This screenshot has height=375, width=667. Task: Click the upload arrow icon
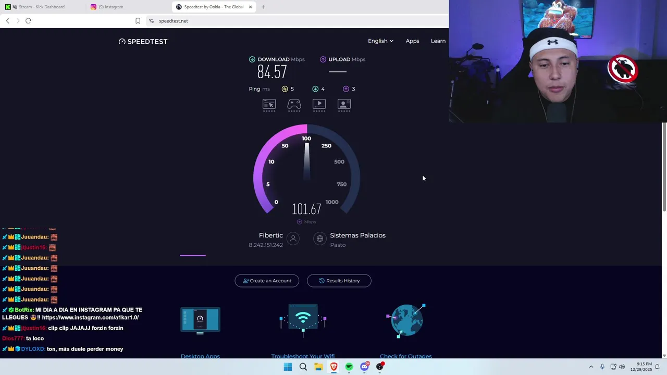tap(323, 59)
